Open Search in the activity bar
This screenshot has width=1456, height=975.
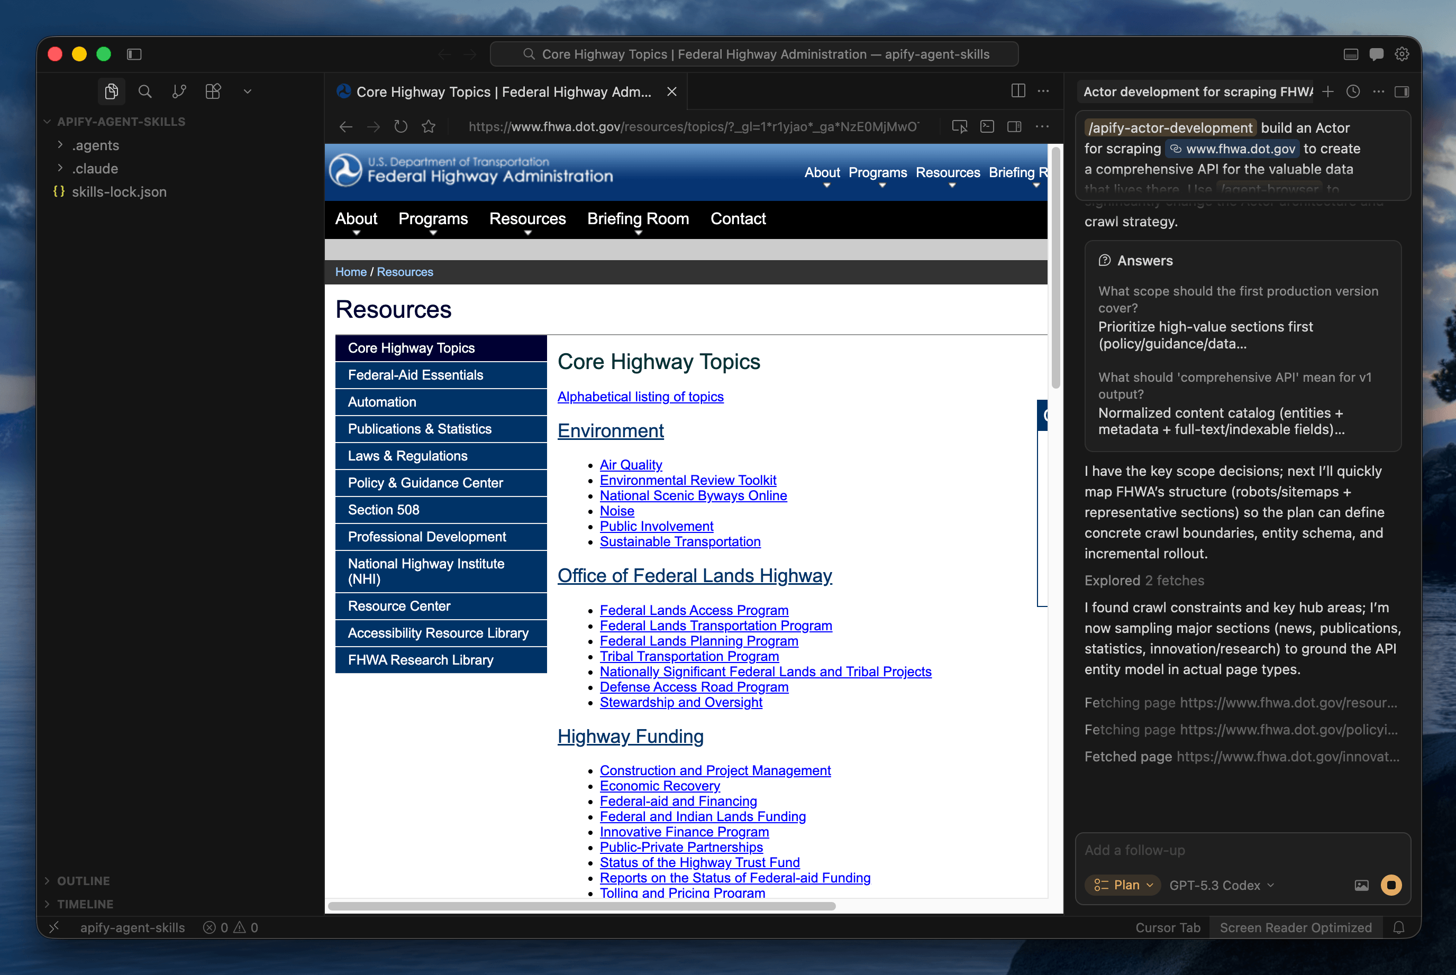pyautogui.click(x=145, y=91)
